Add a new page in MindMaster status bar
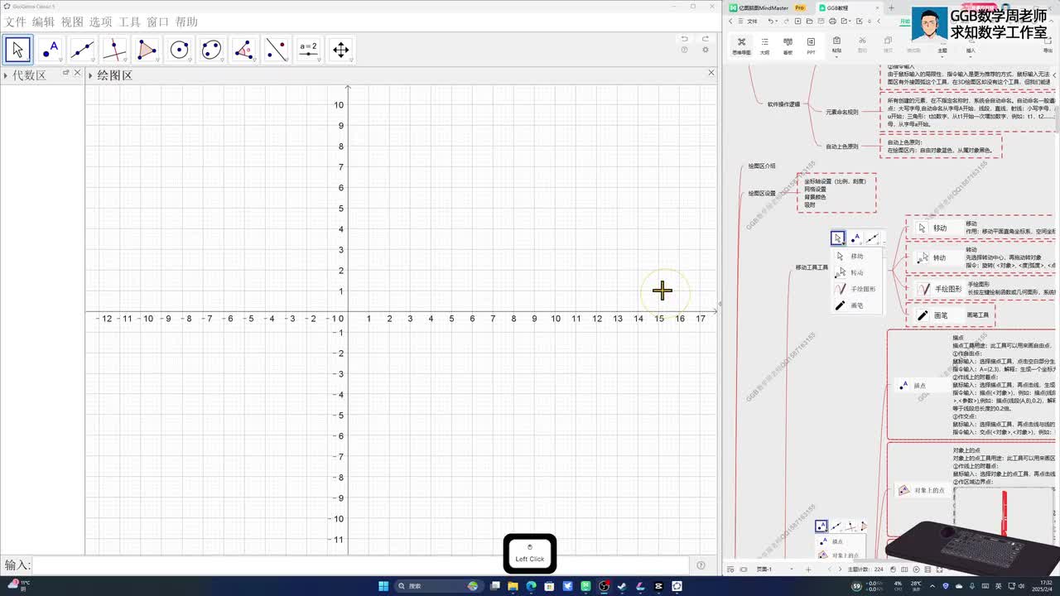Image resolution: width=1060 pixels, height=596 pixels. 808,570
